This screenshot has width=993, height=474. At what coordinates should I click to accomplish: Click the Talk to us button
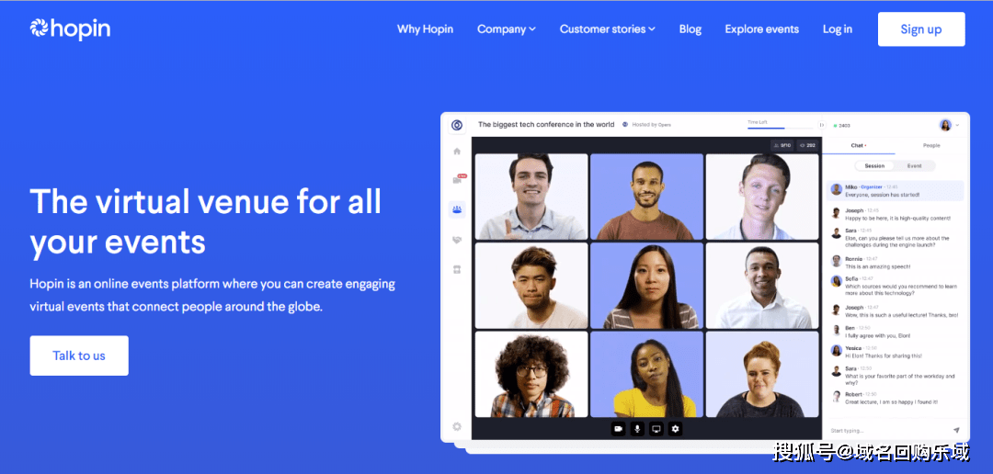pos(79,355)
